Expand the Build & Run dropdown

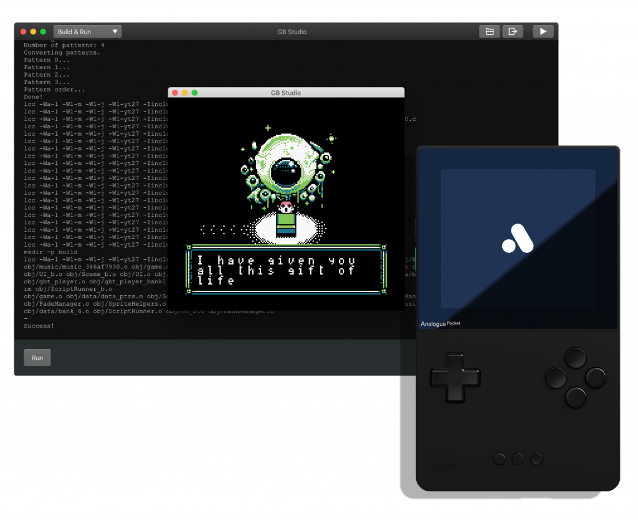[x=87, y=32]
